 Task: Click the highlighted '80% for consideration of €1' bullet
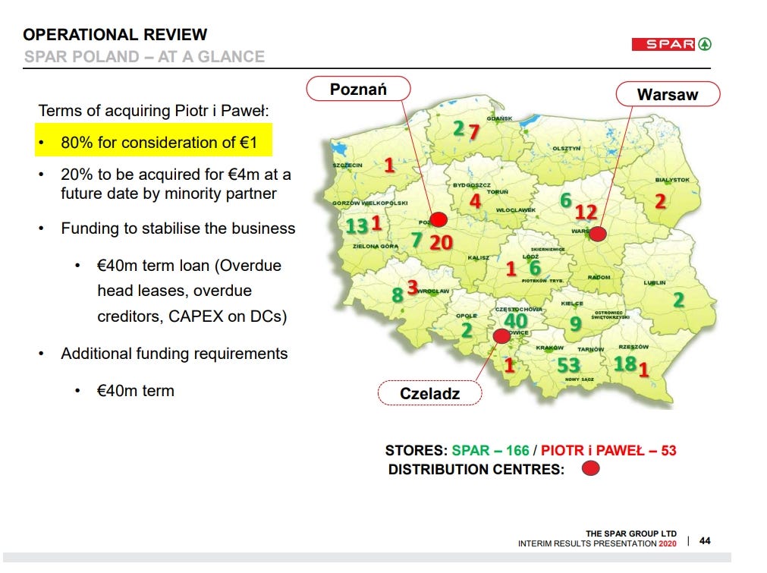click(153, 140)
